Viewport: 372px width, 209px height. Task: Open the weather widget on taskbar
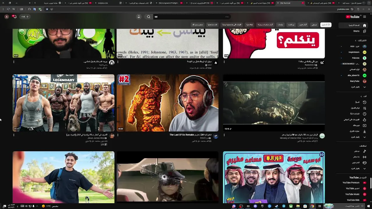(x=50, y=206)
